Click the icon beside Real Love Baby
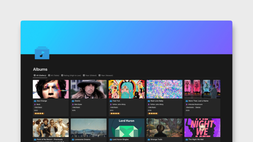 (149, 101)
